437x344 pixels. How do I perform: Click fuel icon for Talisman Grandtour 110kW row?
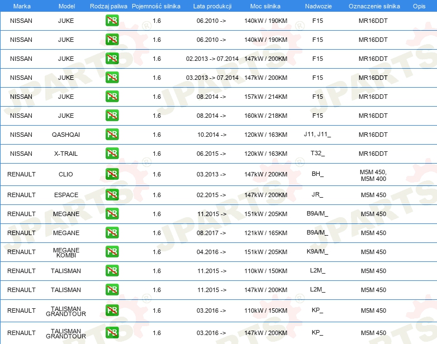112,310
